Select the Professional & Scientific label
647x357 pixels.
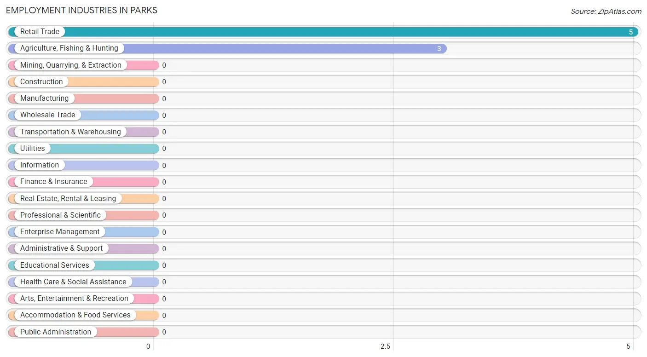60,215
